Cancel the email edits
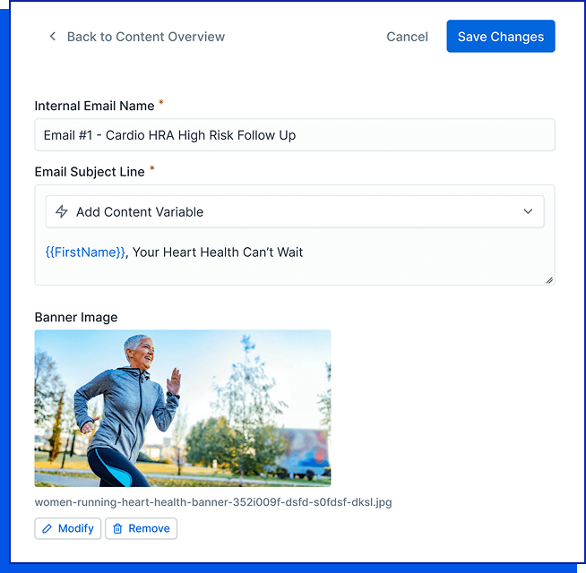Screen dimensions: 586x573 pos(407,37)
